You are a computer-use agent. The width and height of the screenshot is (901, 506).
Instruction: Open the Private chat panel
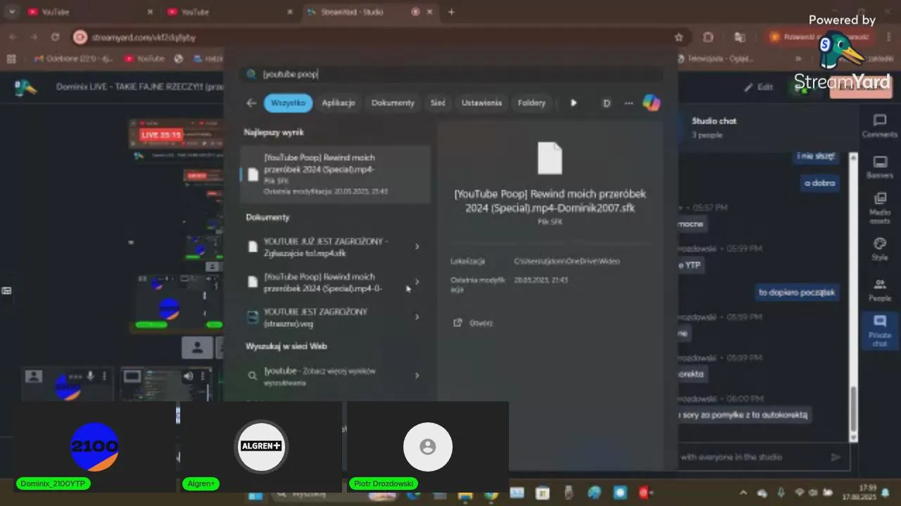[879, 330]
